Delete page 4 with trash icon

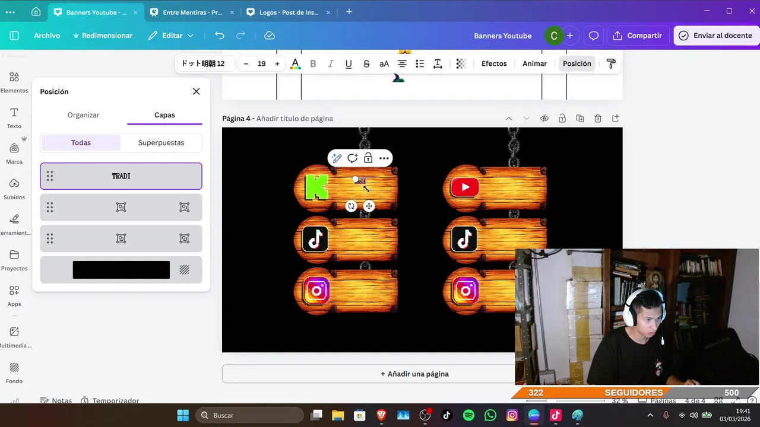coord(598,119)
